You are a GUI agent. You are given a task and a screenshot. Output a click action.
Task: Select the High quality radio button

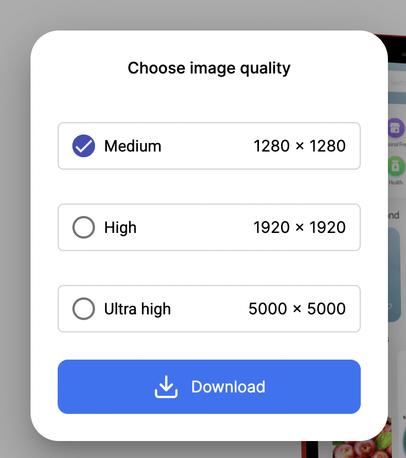tap(84, 227)
